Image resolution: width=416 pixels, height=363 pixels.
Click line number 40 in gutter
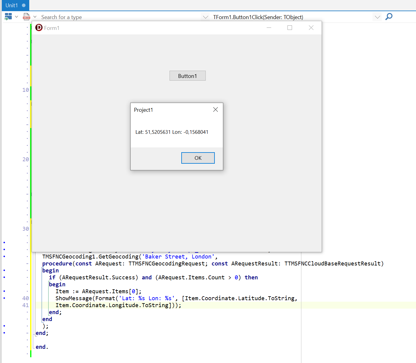pos(26,298)
